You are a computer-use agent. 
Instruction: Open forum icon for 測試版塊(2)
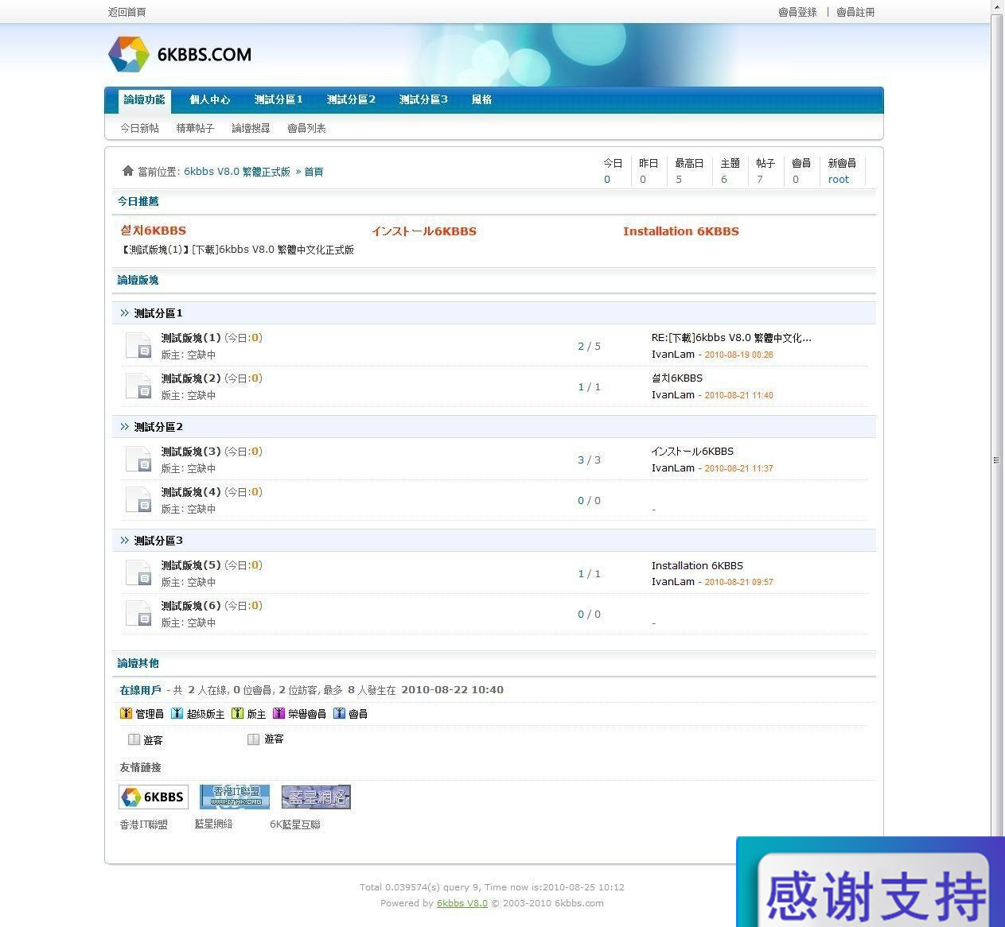(138, 386)
